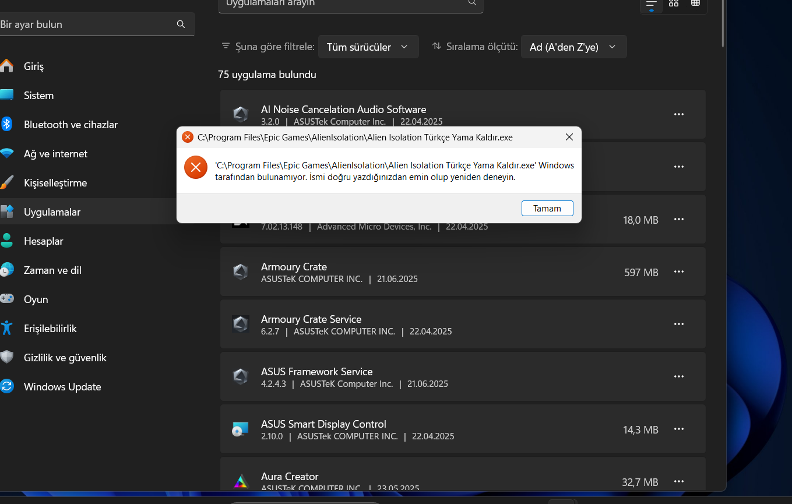Go to Bluetooth ve cihazlar via Bluetooth icon
This screenshot has height=504, width=792.
[6, 124]
